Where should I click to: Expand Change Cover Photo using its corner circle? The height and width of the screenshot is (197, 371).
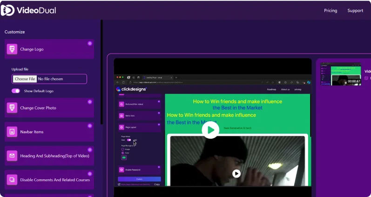tap(90, 102)
